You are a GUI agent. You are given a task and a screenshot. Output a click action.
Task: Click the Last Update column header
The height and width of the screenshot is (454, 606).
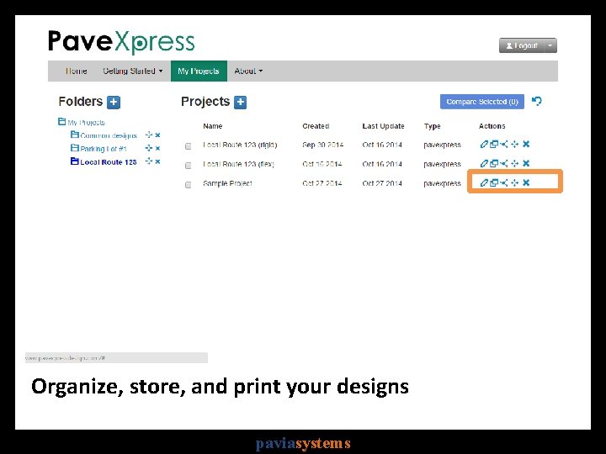pyautogui.click(x=384, y=126)
